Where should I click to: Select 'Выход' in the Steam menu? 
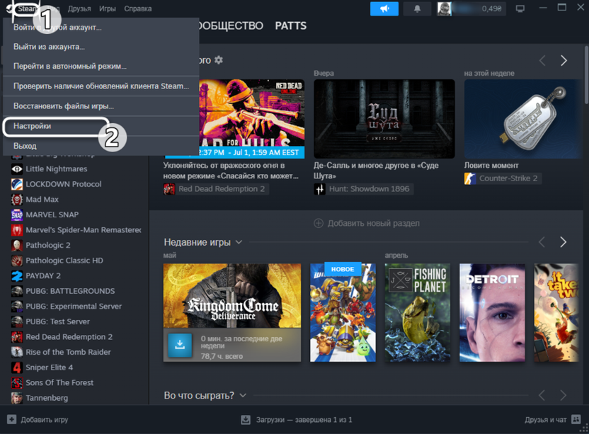101,146
